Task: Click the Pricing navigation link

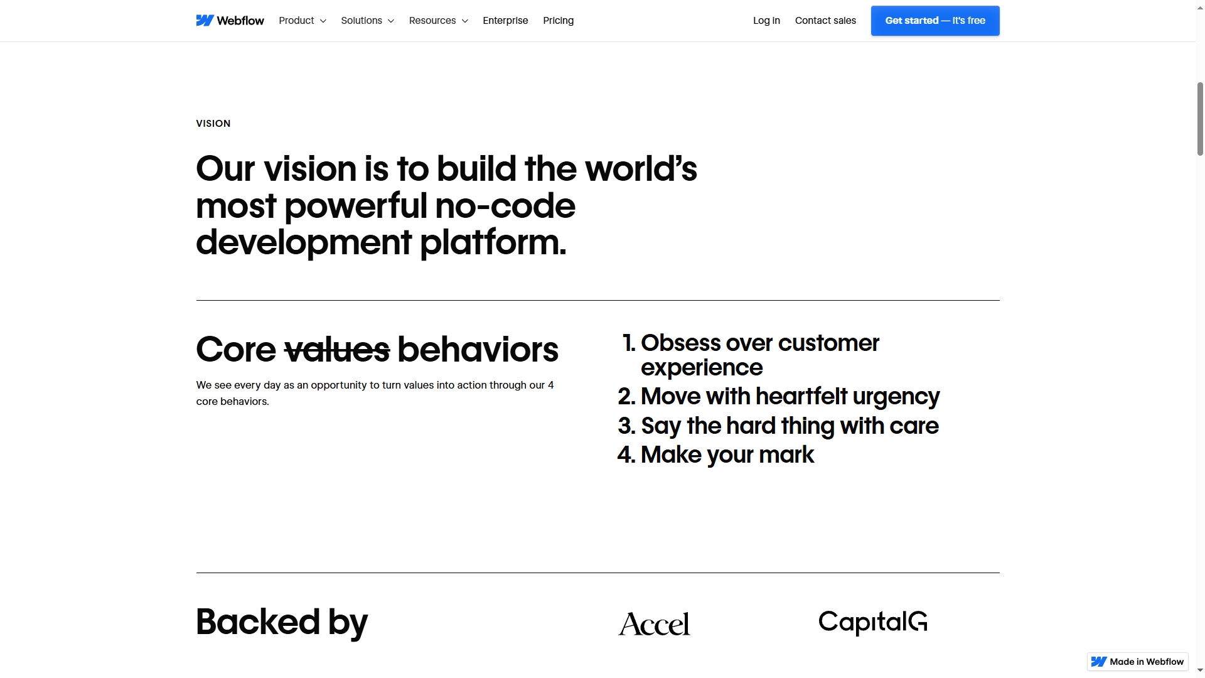Action: point(558,20)
